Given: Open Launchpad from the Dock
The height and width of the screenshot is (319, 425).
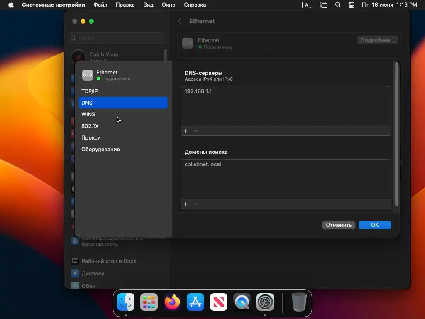Looking at the screenshot, I should (149, 302).
